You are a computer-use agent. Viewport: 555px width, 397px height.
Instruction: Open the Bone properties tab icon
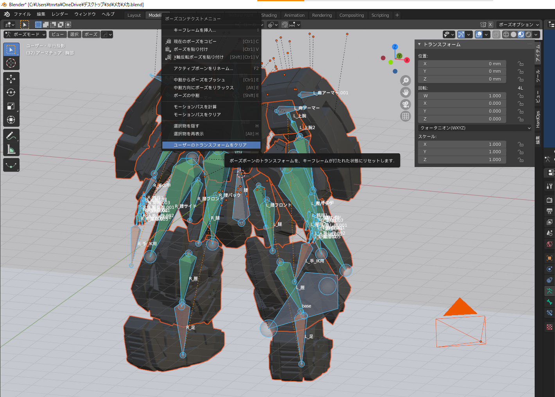[x=550, y=302]
